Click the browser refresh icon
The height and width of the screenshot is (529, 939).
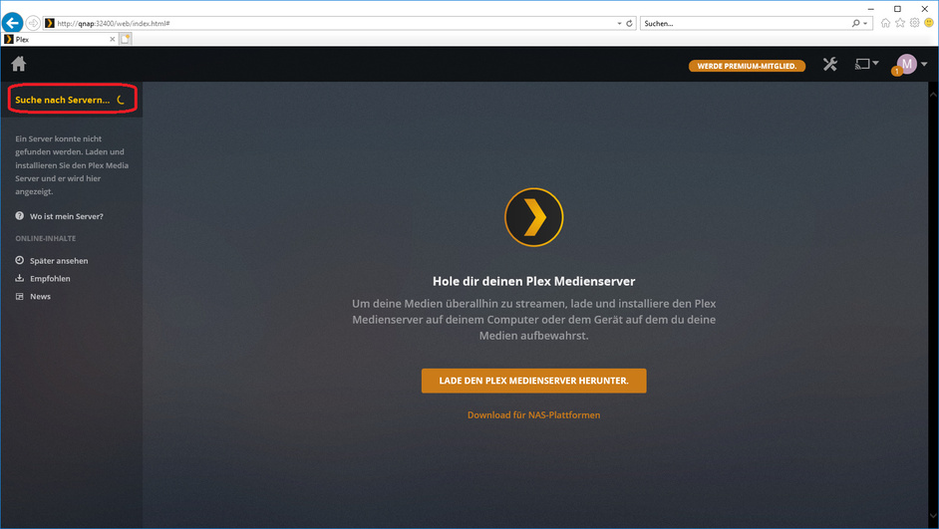(x=629, y=23)
